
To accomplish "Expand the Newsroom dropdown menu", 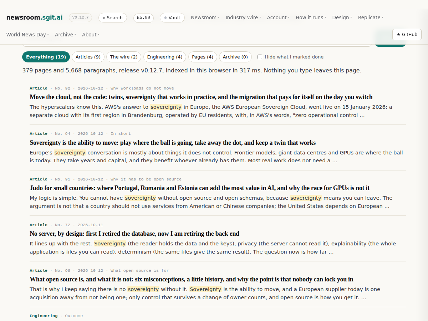I will 205,17.
